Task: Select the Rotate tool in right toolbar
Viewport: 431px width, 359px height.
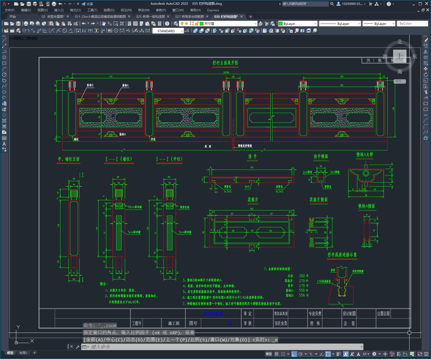Action: tap(426, 75)
